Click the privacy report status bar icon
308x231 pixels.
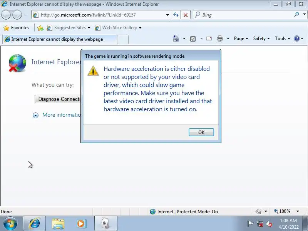pos(258,211)
